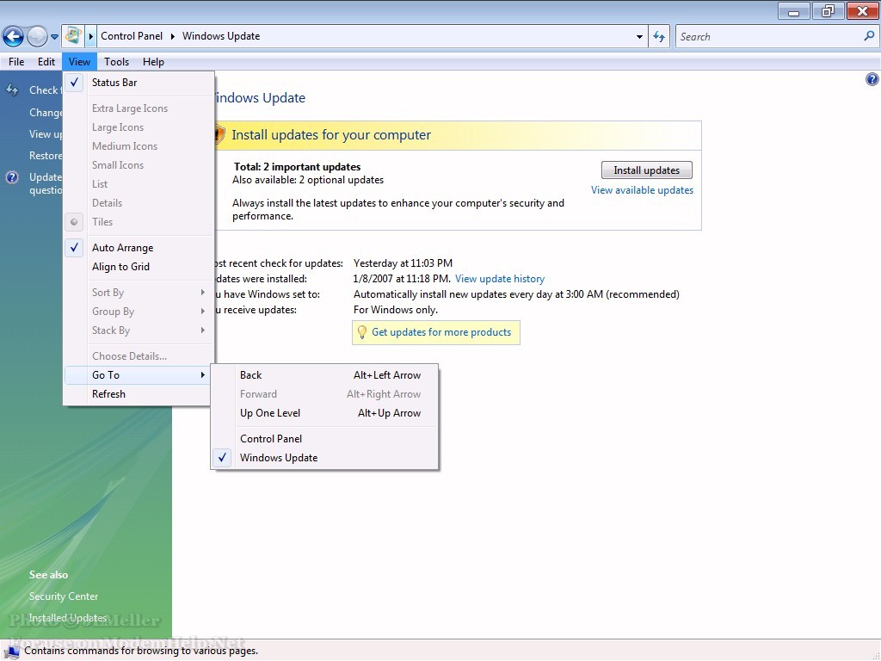This screenshot has width=881, height=661.
Task: Expand the Go To submenu
Action: coord(139,375)
